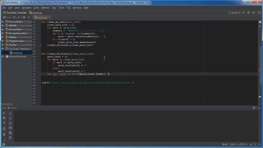The image size is (263, 148).
Task: Toggle the read-only lock in status bar
Action: [x=251, y=144]
